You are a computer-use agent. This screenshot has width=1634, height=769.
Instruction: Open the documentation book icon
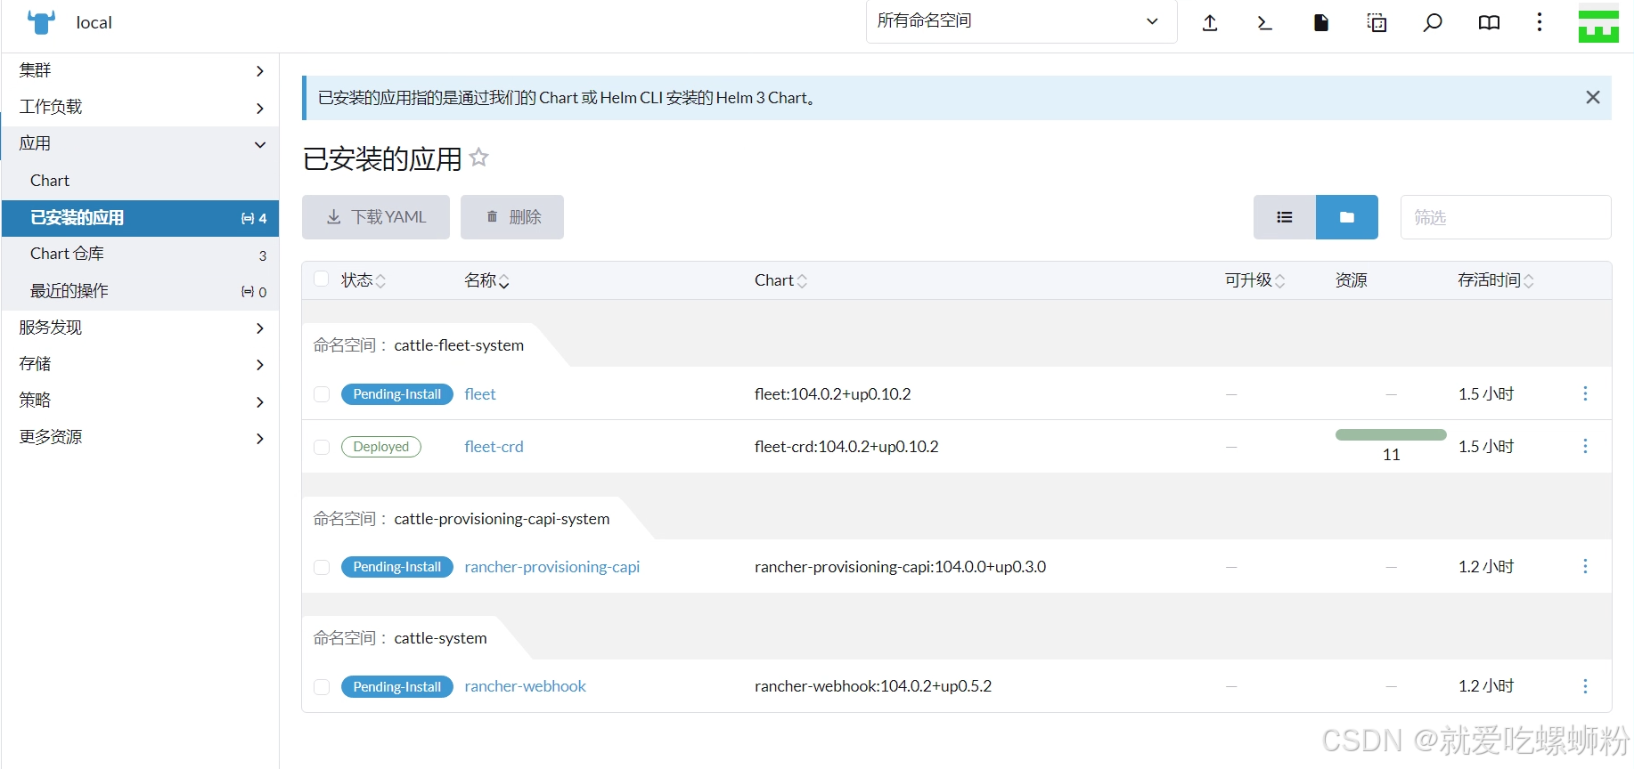coord(1489,23)
